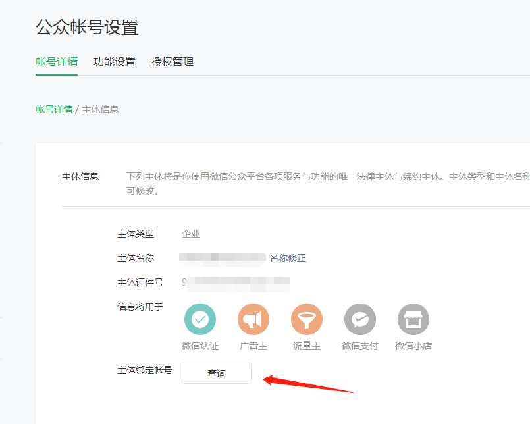
Task: Select the 企业 entity type value
Action: (191, 234)
